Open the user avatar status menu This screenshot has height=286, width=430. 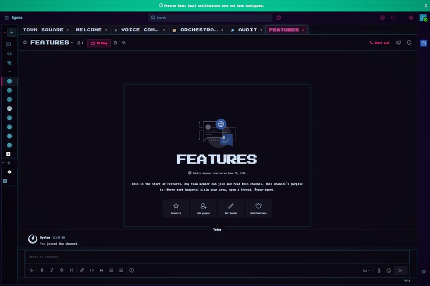point(423,18)
